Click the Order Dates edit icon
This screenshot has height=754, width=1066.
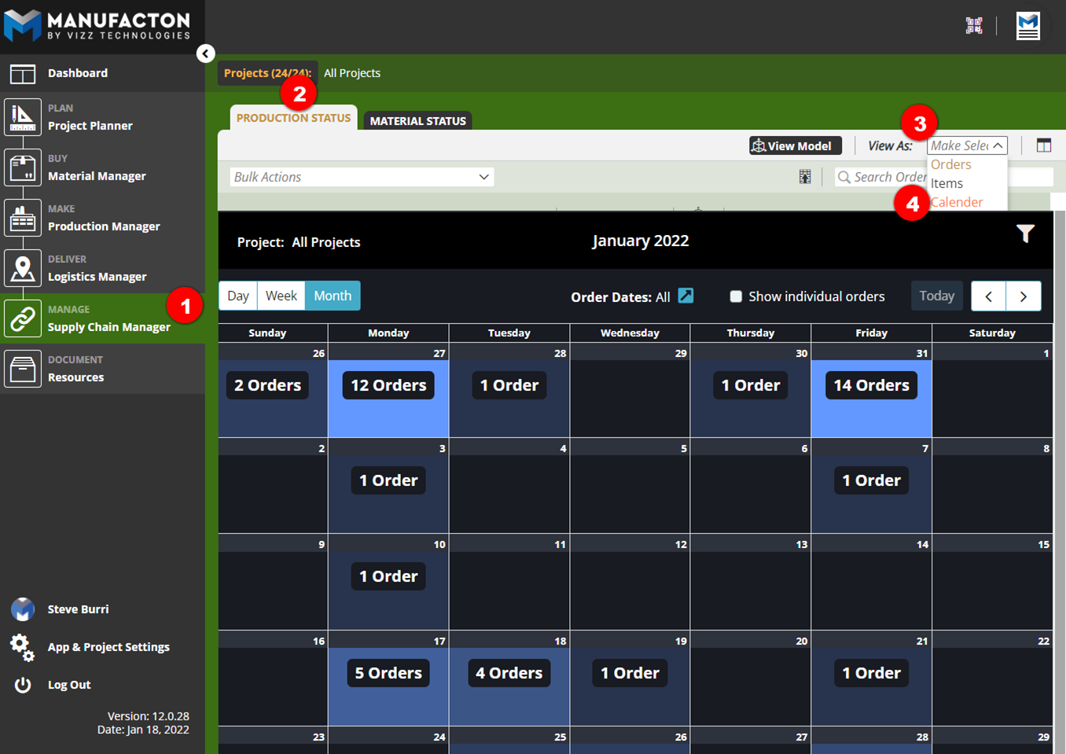686,296
